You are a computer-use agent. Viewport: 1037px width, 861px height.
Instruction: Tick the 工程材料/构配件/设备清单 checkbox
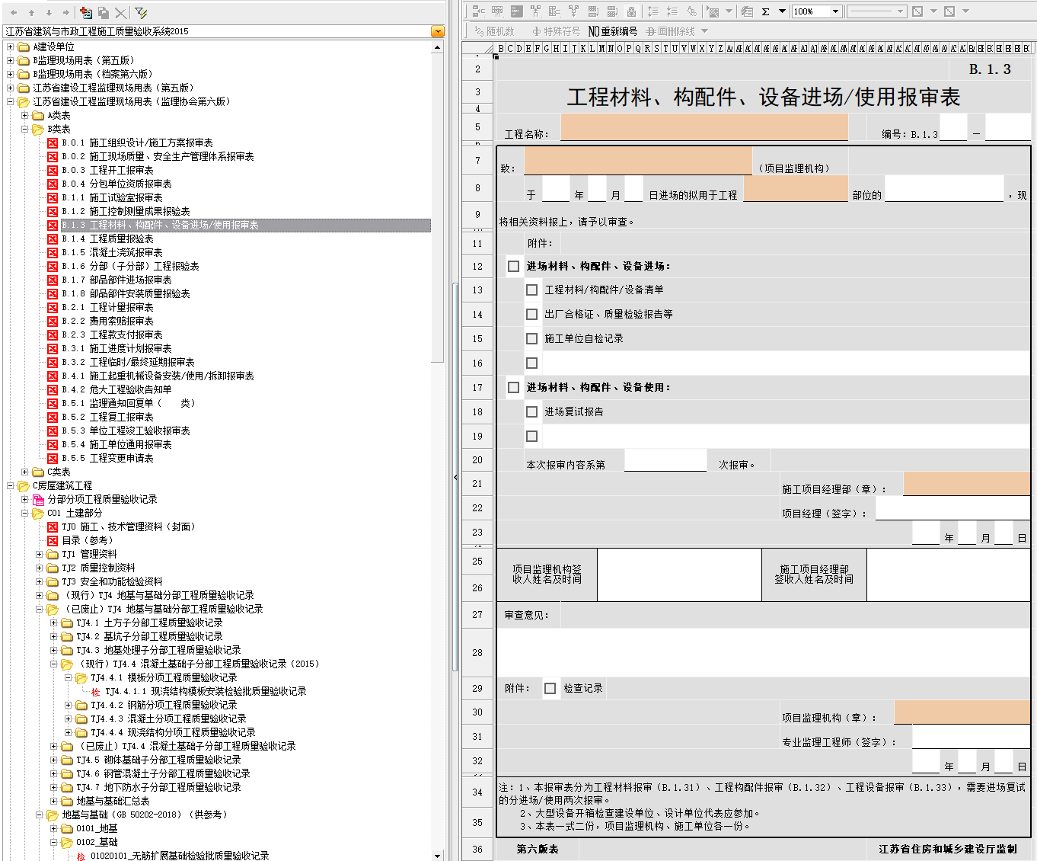pos(532,290)
